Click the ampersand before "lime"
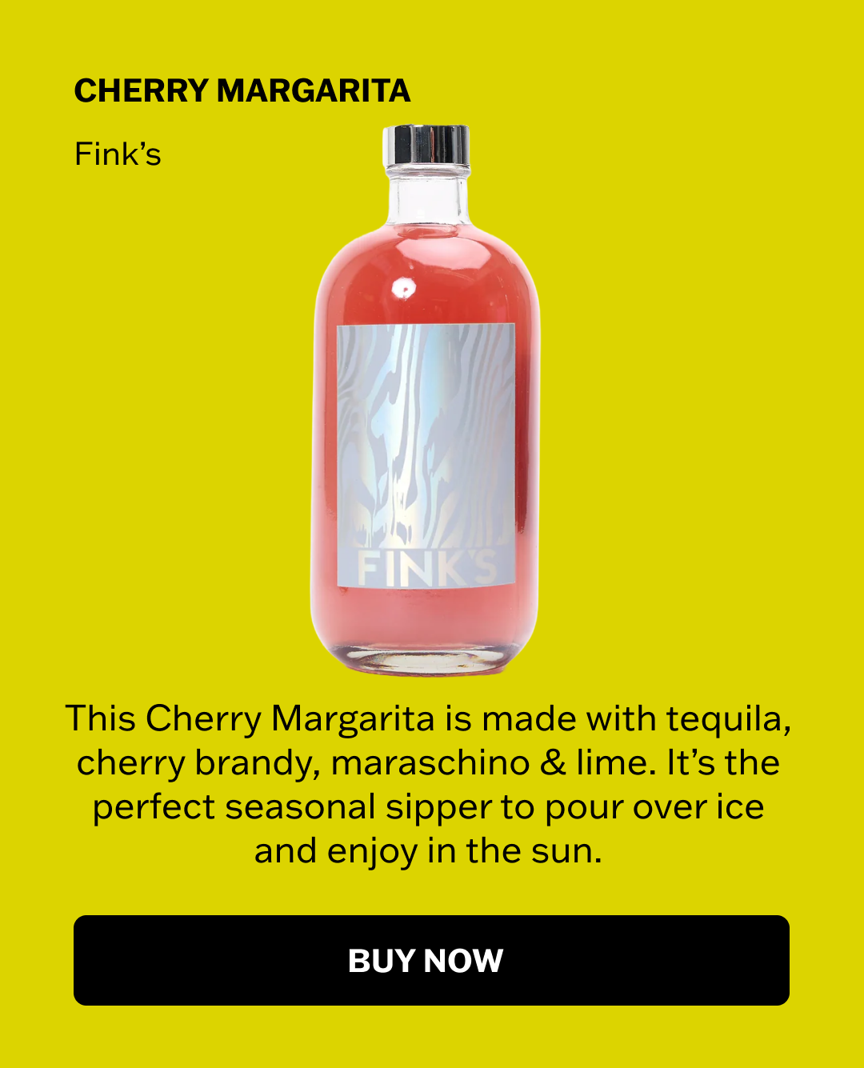 (553, 762)
